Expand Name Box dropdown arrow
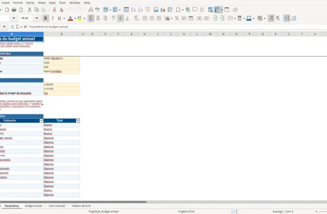This screenshot has width=327, height=214. coord(4,26)
